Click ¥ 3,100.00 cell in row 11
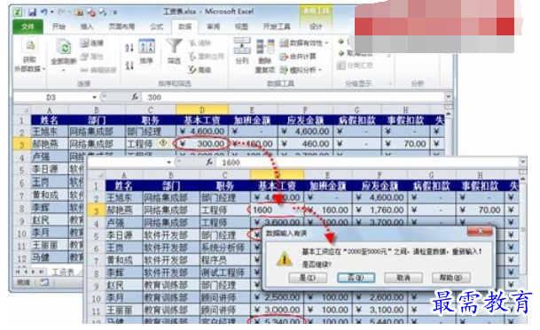Viewport: 540px width, 330px height. 380,311
